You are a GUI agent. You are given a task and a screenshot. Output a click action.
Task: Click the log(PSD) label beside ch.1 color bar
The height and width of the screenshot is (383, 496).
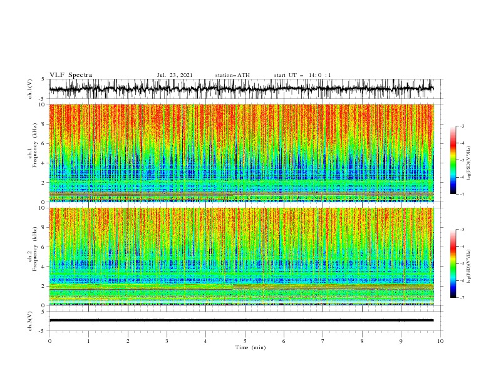468,163
